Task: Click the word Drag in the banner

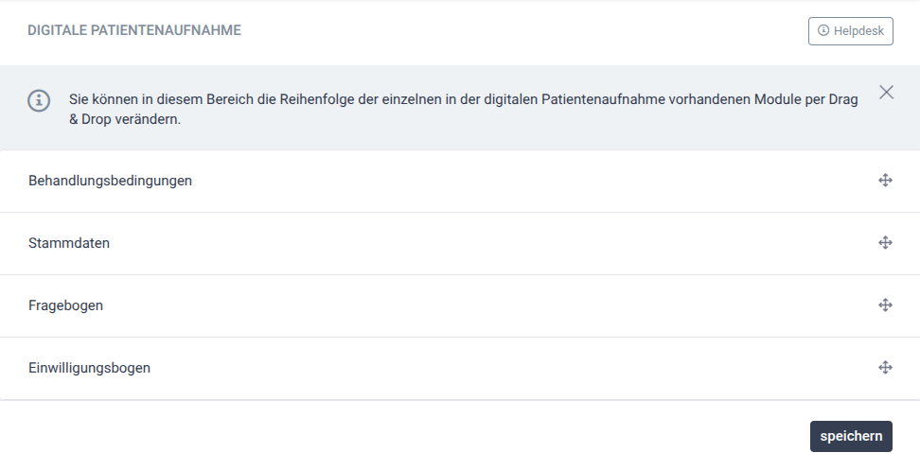Action: coord(843,99)
